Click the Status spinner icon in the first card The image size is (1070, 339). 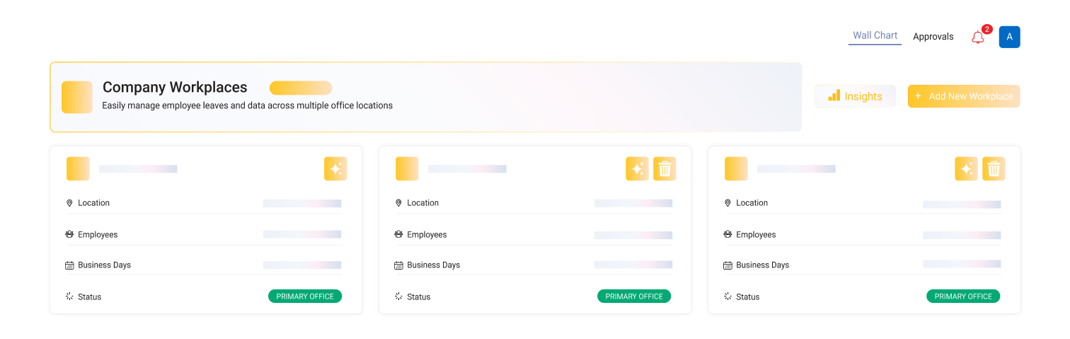coord(69,297)
